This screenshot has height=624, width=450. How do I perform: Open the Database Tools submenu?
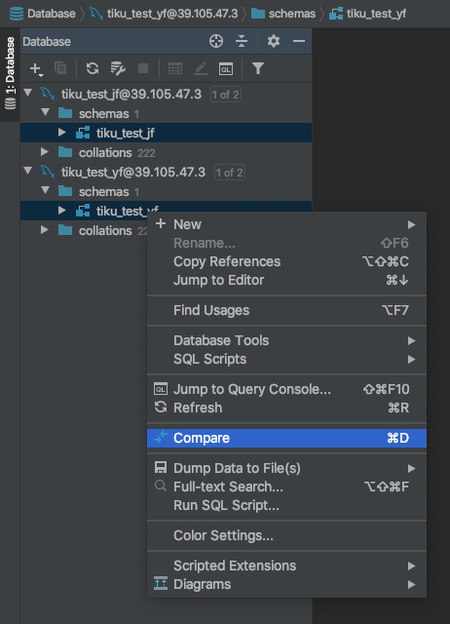tap(286, 340)
